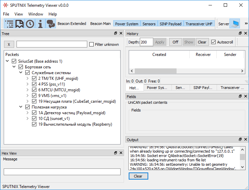Screen dimensions: 249x190
Task: Float the History panel
Action: [x=240, y=33]
